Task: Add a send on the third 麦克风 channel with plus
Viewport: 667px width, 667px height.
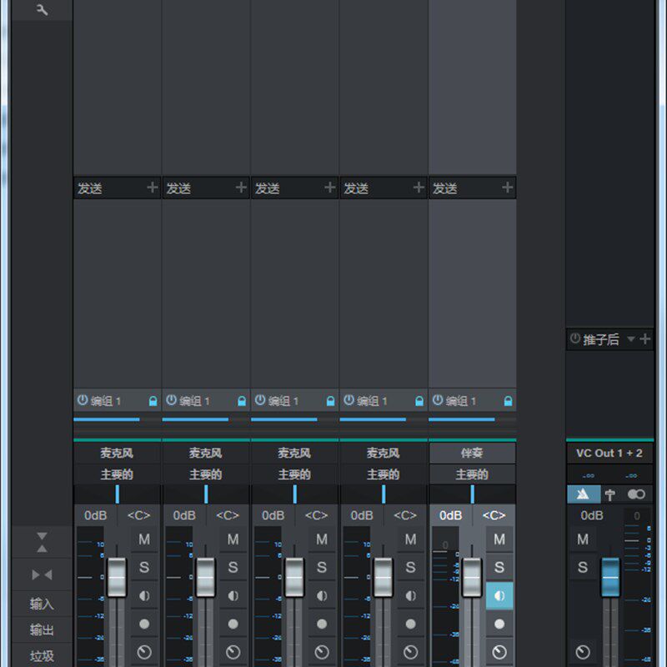Action: coord(329,187)
